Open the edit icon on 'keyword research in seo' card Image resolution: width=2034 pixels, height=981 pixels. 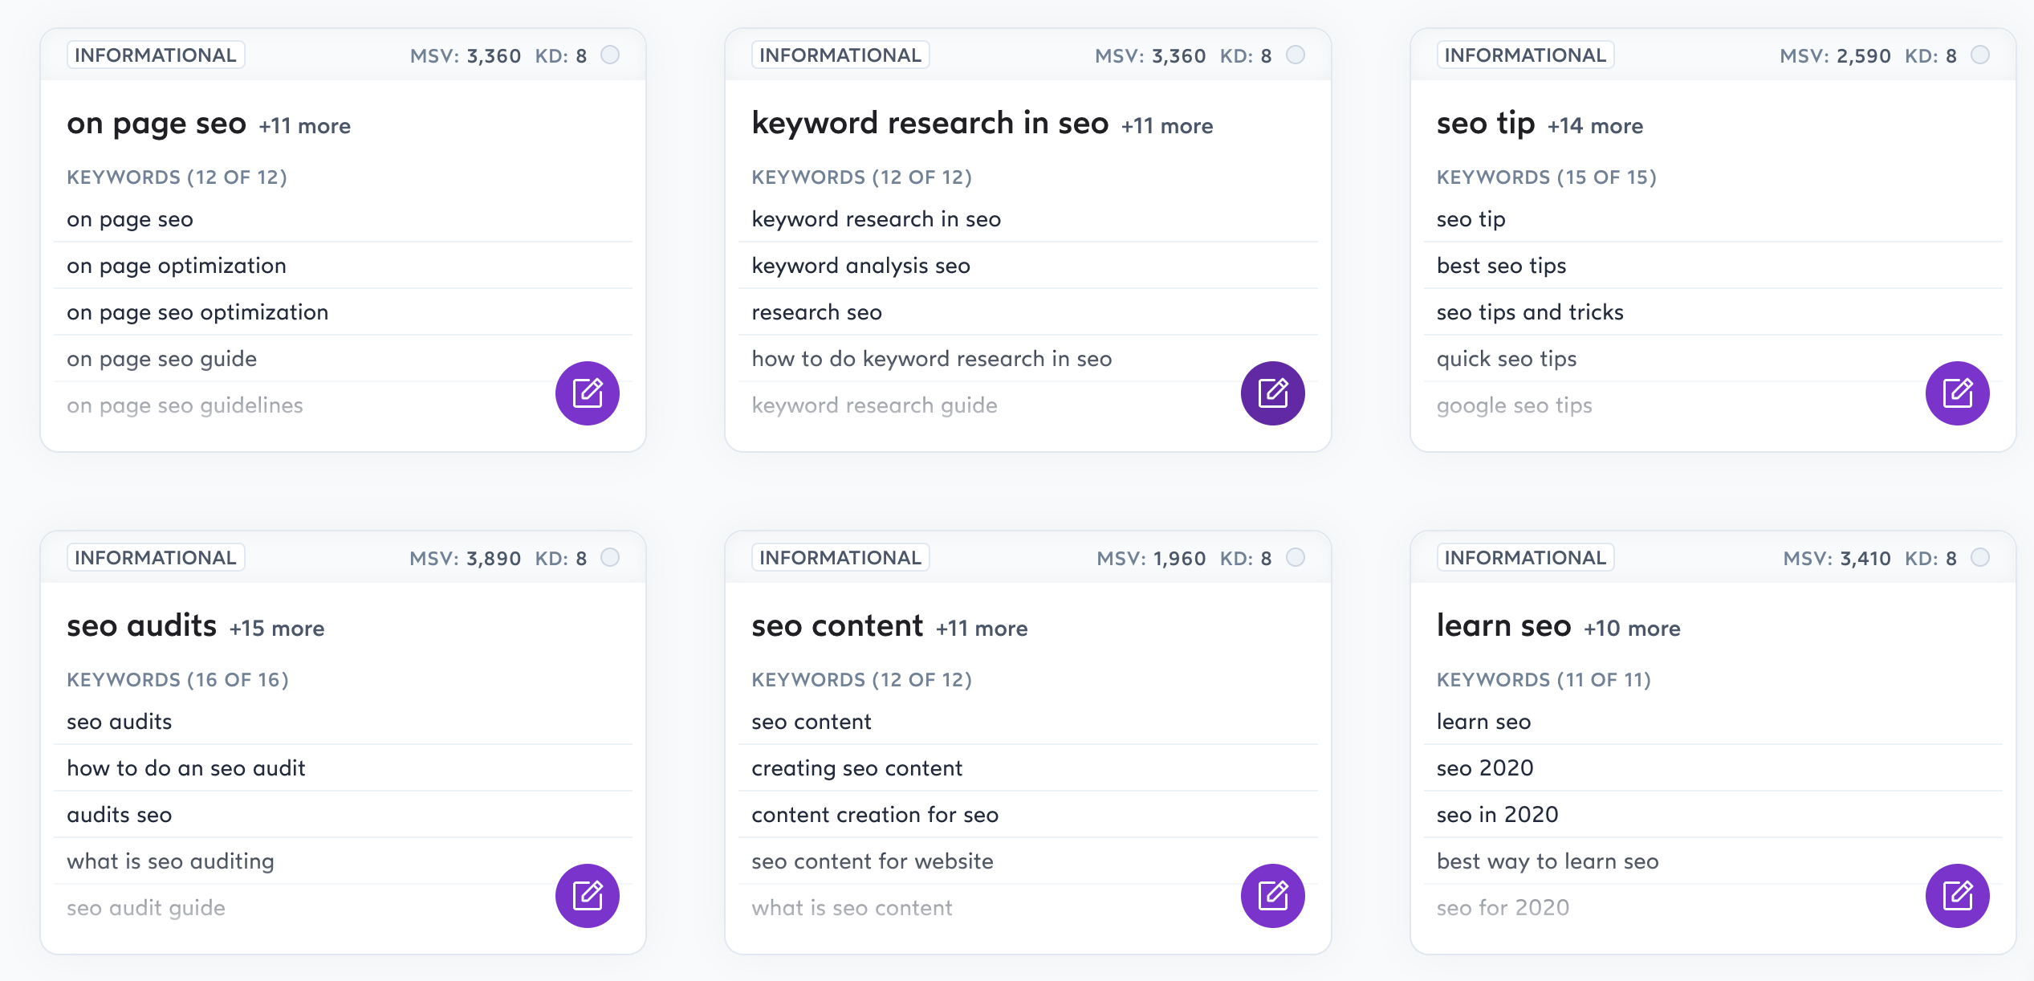pyautogui.click(x=1273, y=393)
